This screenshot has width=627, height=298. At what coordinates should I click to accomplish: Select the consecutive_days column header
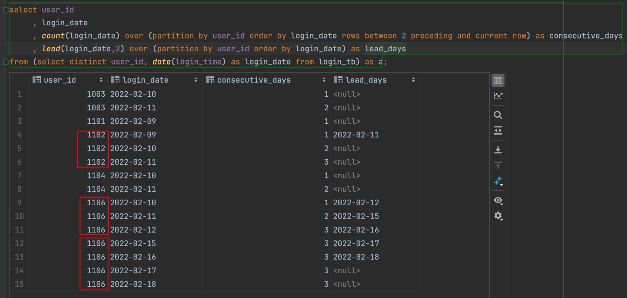click(267, 80)
